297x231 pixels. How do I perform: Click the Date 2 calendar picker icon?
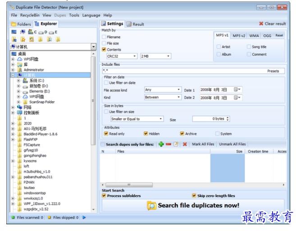237,97
